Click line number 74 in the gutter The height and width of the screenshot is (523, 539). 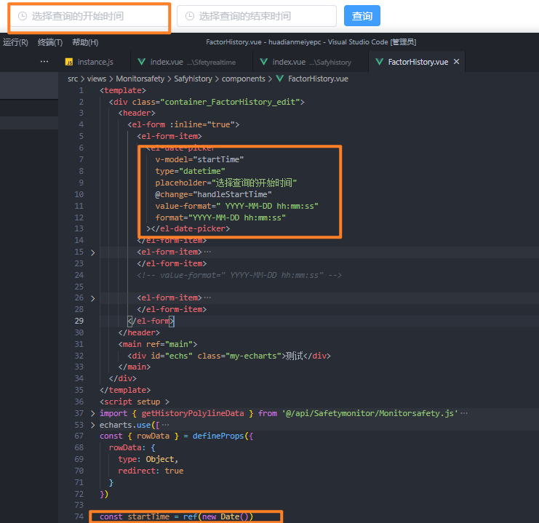coord(79,516)
